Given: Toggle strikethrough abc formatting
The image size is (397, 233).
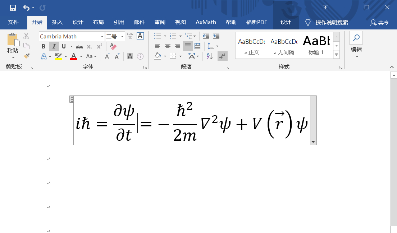Looking at the screenshot, I should [x=79, y=47].
